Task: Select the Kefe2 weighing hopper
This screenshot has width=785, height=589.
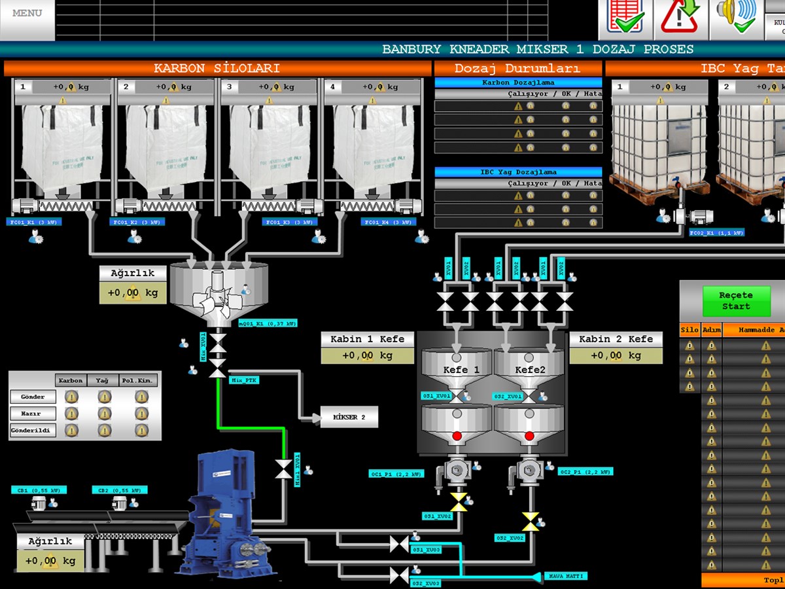Action: (530, 369)
